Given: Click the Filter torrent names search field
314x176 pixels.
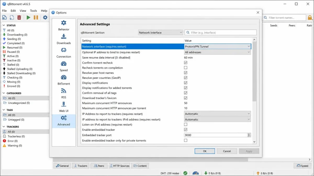Looking at the screenshot, I should tap(284, 18).
